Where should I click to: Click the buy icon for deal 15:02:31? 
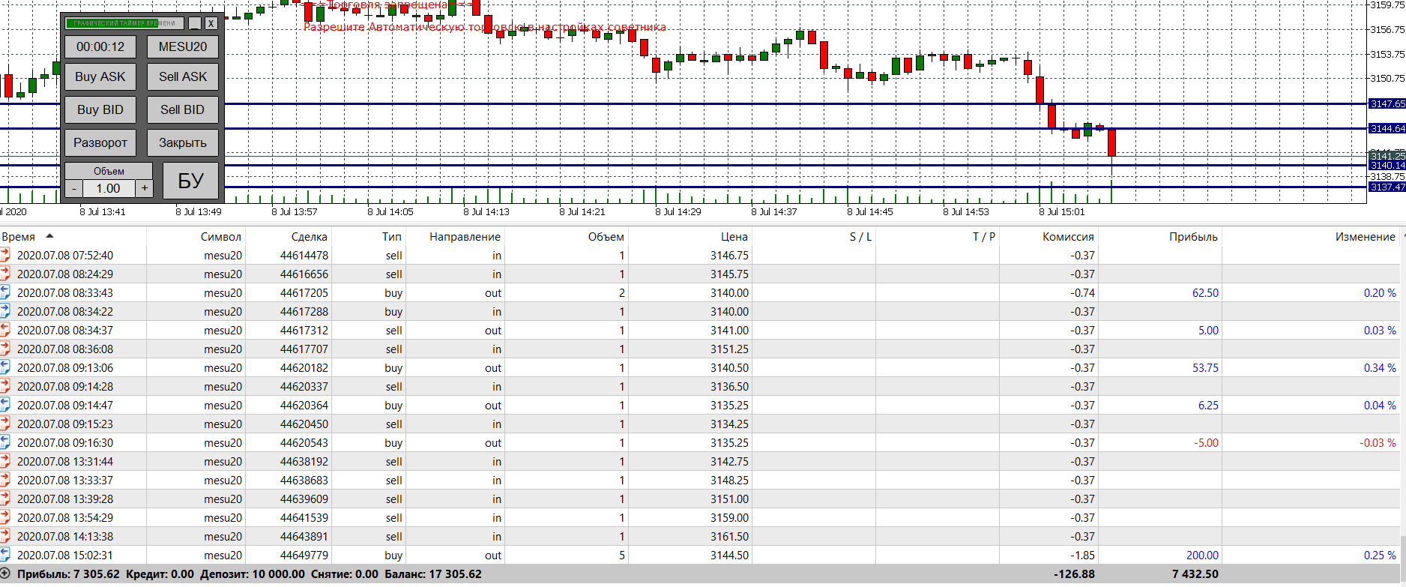pyautogui.click(x=5, y=555)
